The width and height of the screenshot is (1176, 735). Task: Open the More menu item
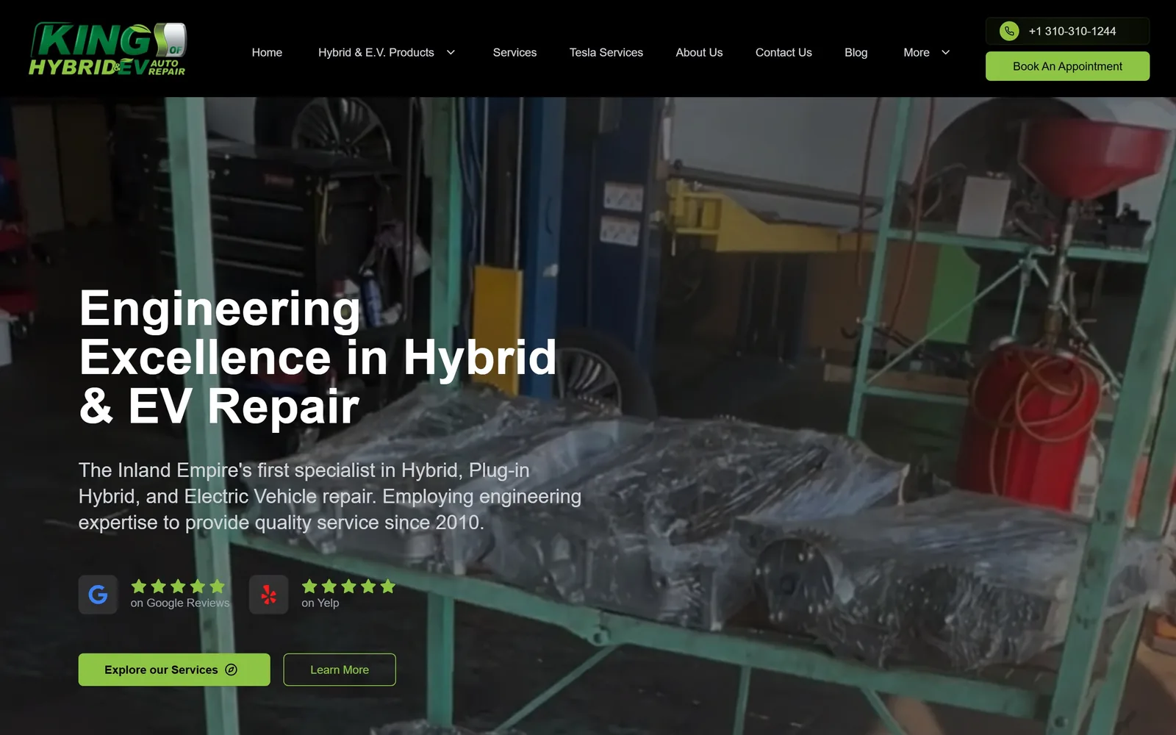(x=917, y=52)
